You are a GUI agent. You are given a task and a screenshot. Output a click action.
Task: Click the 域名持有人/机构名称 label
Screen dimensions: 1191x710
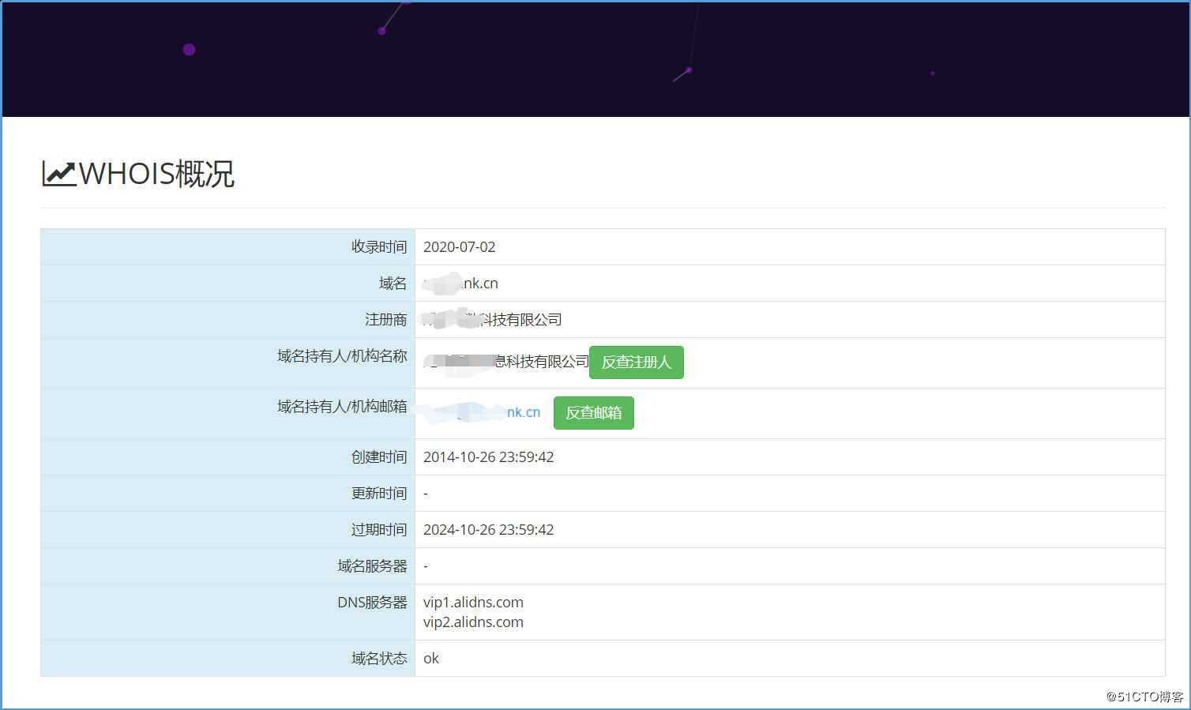pyautogui.click(x=342, y=356)
